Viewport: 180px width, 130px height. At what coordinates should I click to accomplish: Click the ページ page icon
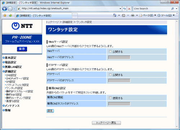[140, 15]
